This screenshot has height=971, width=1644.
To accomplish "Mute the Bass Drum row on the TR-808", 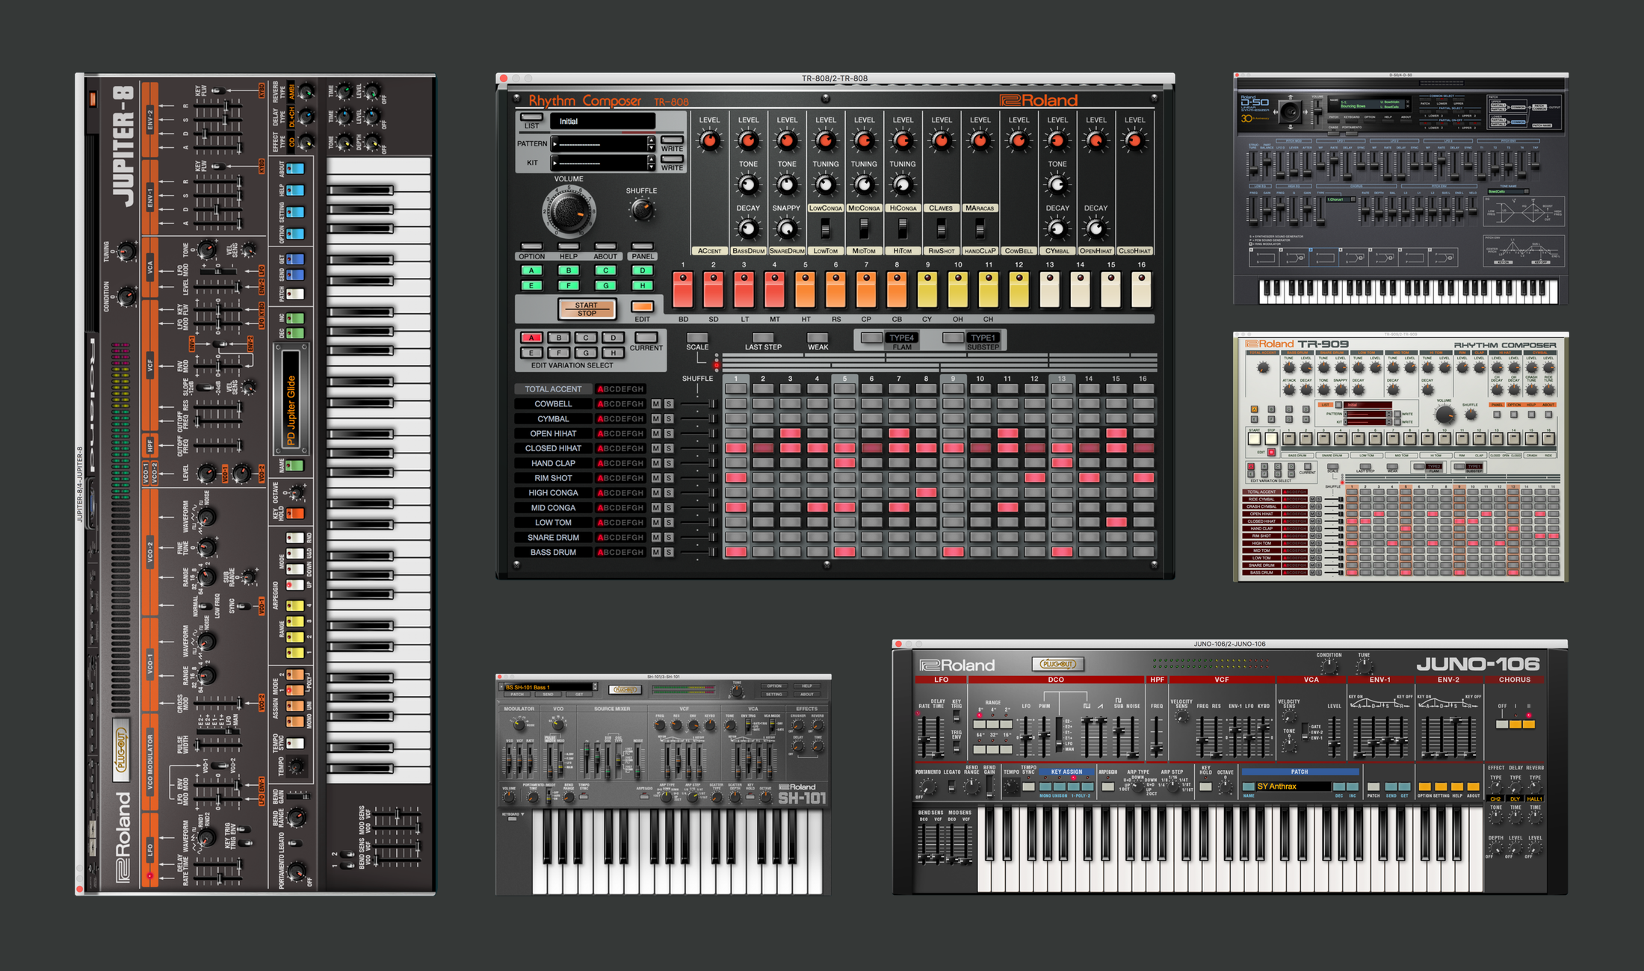I will [656, 552].
